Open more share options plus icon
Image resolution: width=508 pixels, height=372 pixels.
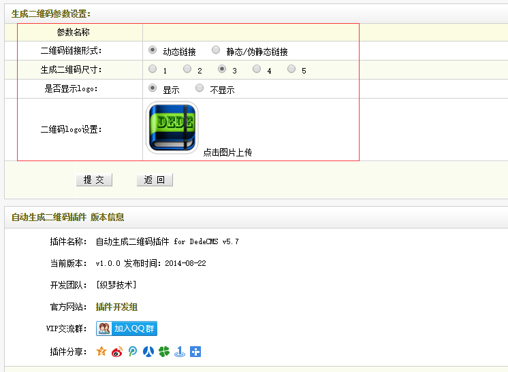point(195,352)
